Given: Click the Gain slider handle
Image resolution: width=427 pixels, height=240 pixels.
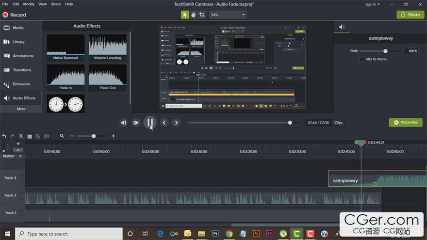Looking at the screenshot, I should tap(385, 51).
